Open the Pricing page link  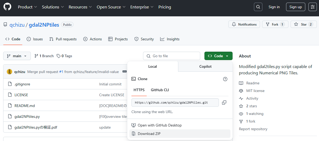[x=165, y=7]
